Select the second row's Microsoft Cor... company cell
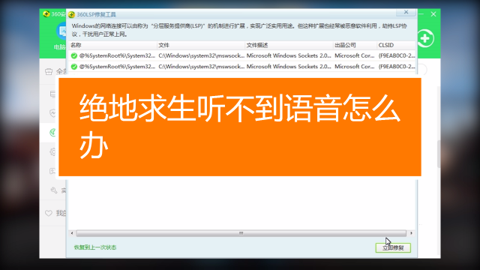The image size is (480, 270). pos(355,67)
